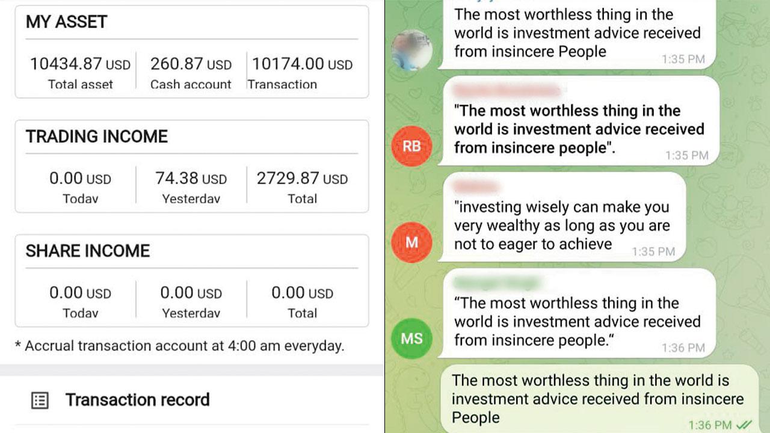This screenshot has width=770, height=433.
Task: Tap the M contact avatar
Action: (x=411, y=242)
